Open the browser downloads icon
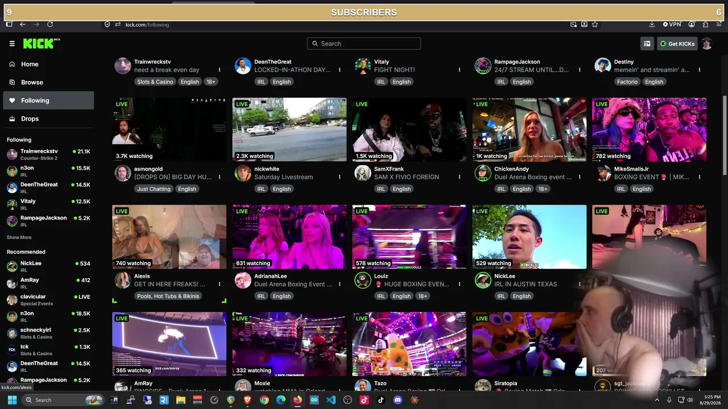Viewport: 728px width, 409px height. pyautogui.click(x=652, y=24)
